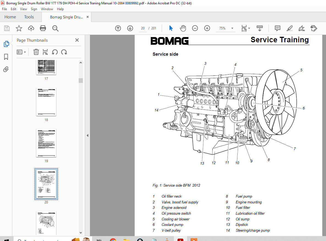Rotate page clockwise
326x241 pixels.
(x=64, y=52)
